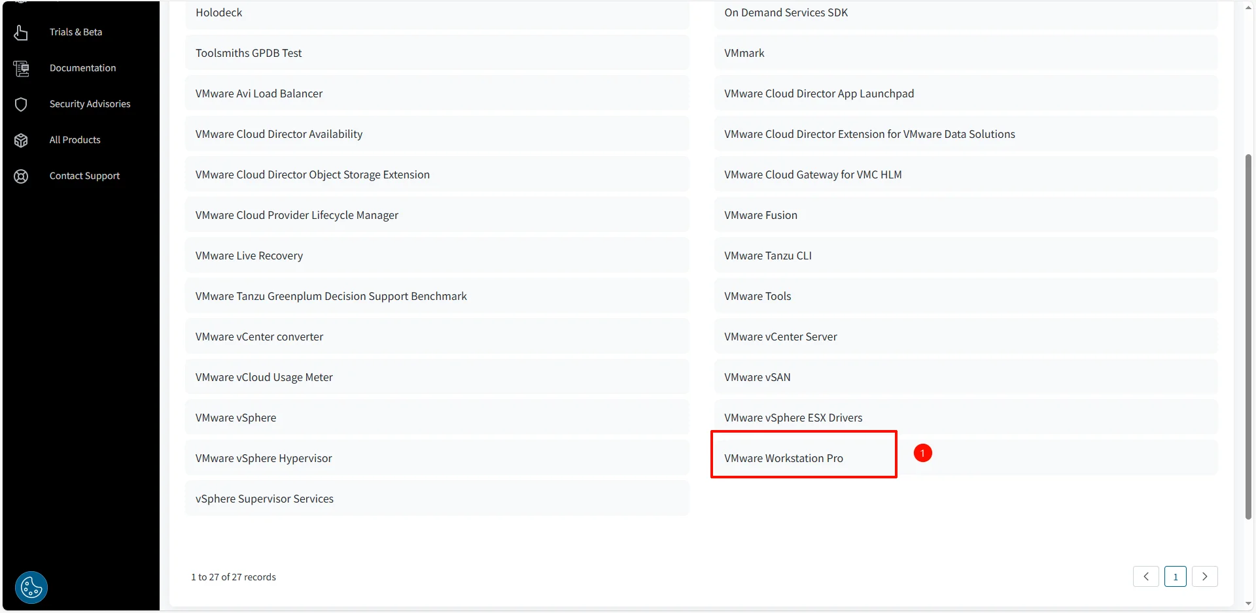Open VMware vSAN product entry

[x=757, y=377]
